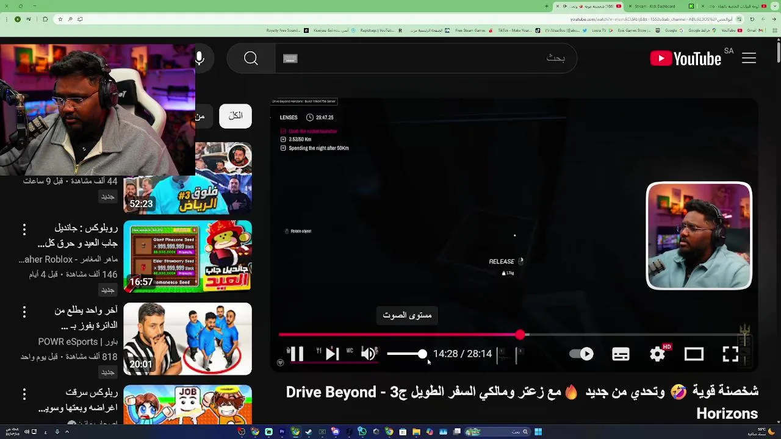Click the search magnifier button
Viewport: 781px width, 439px height.
(x=251, y=59)
